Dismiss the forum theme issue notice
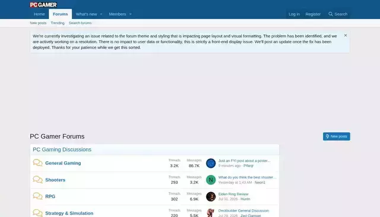This screenshot has width=380, height=217. (346, 36)
